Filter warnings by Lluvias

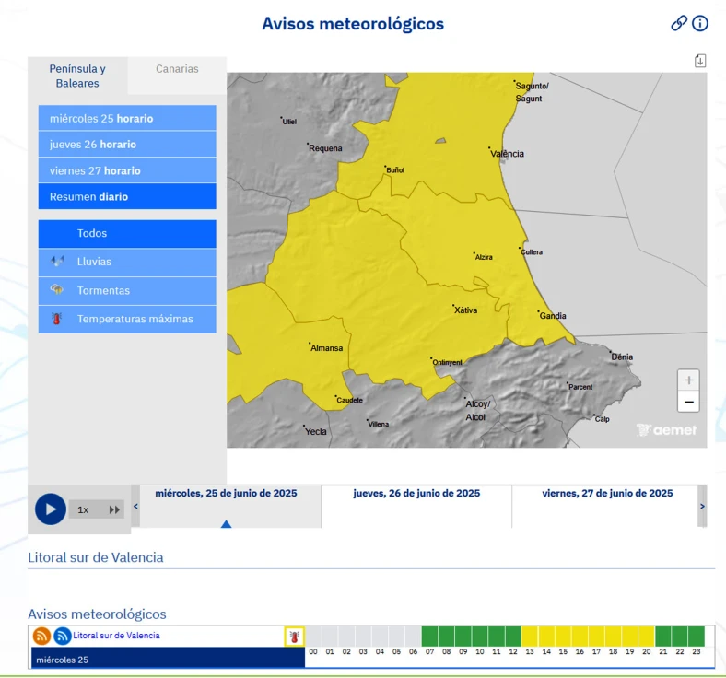pyautogui.click(x=127, y=262)
